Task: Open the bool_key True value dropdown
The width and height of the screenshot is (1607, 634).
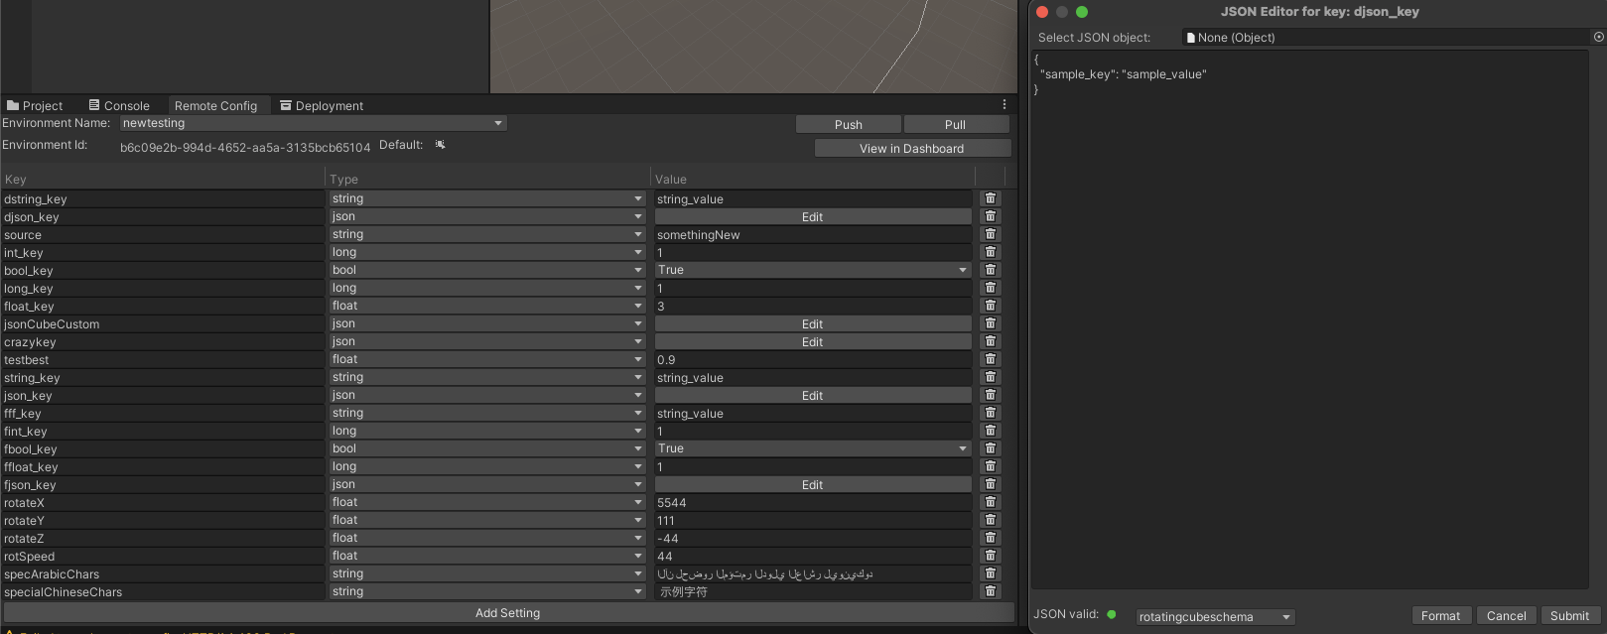Action: point(812,270)
